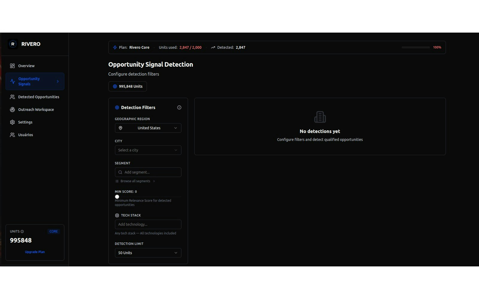Click the Opportunity Signals waveform icon

pos(12,81)
